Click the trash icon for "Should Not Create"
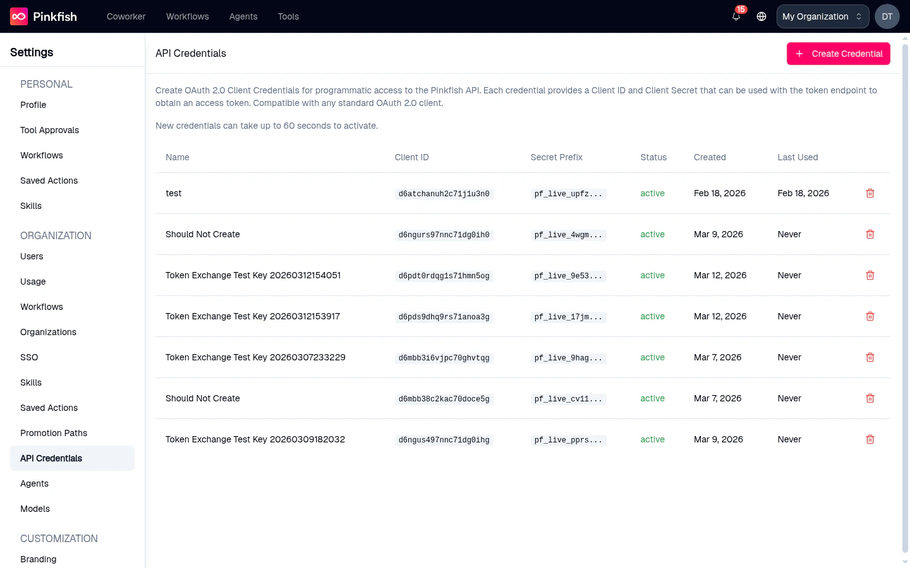The height and width of the screenshot is (568, 910). click(x=870, y=234)
